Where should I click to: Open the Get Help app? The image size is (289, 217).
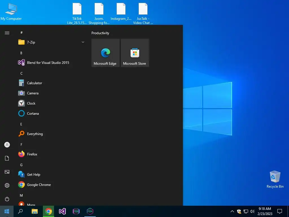click(x=52, y=174)
